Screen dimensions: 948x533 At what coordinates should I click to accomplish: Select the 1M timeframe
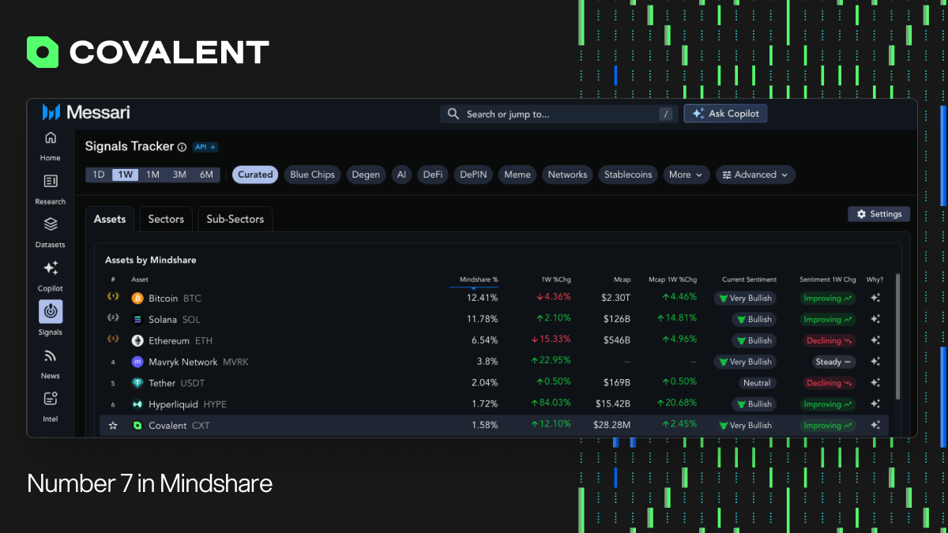(152, 175)
